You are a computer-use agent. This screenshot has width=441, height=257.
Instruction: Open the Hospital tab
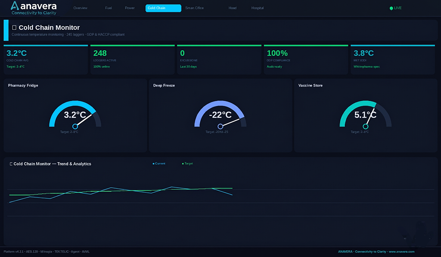point(258,8)
